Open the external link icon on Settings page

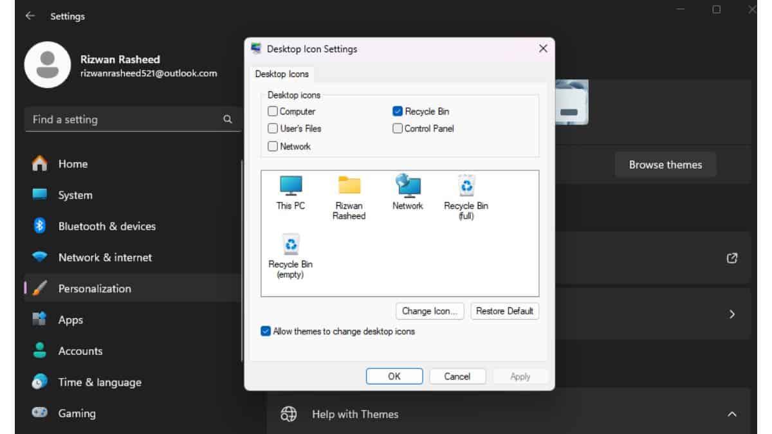pos(731,258)
